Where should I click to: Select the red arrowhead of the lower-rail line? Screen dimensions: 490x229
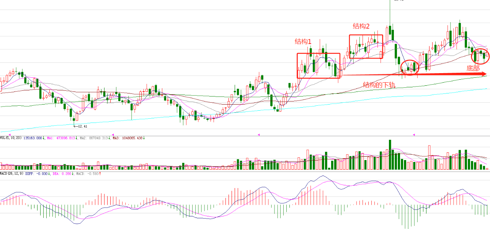pyautogui.click(x=483, y=74)
